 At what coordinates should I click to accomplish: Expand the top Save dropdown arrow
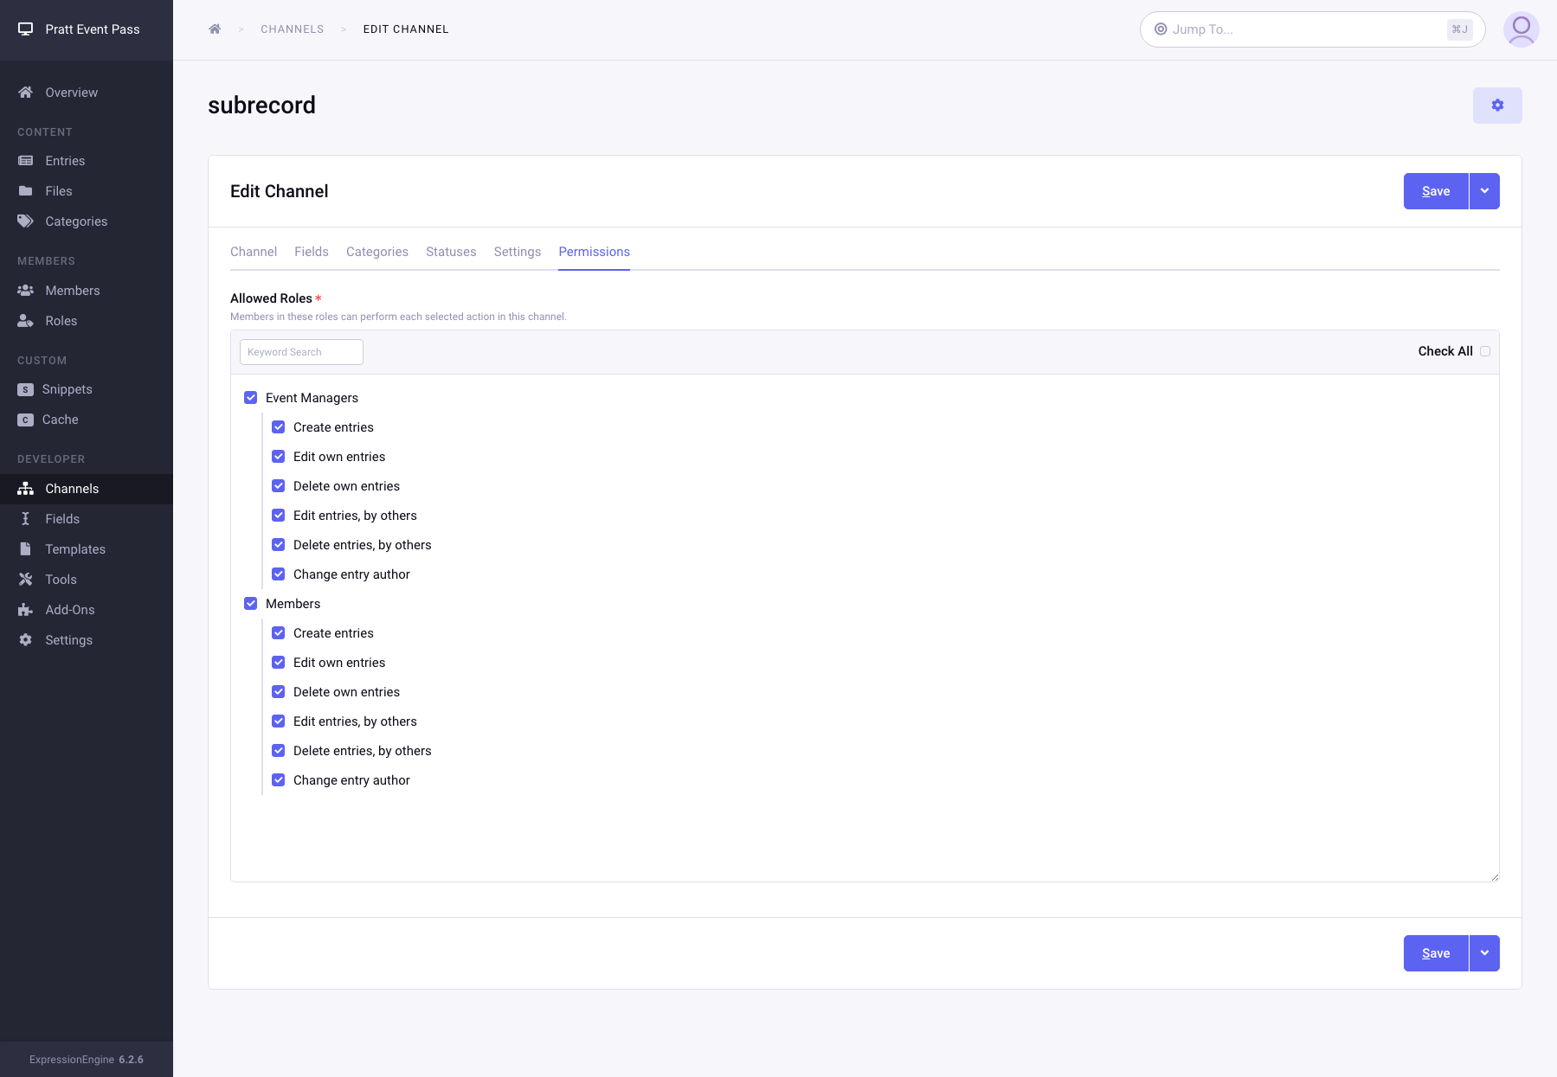[x=1484, y=191]
